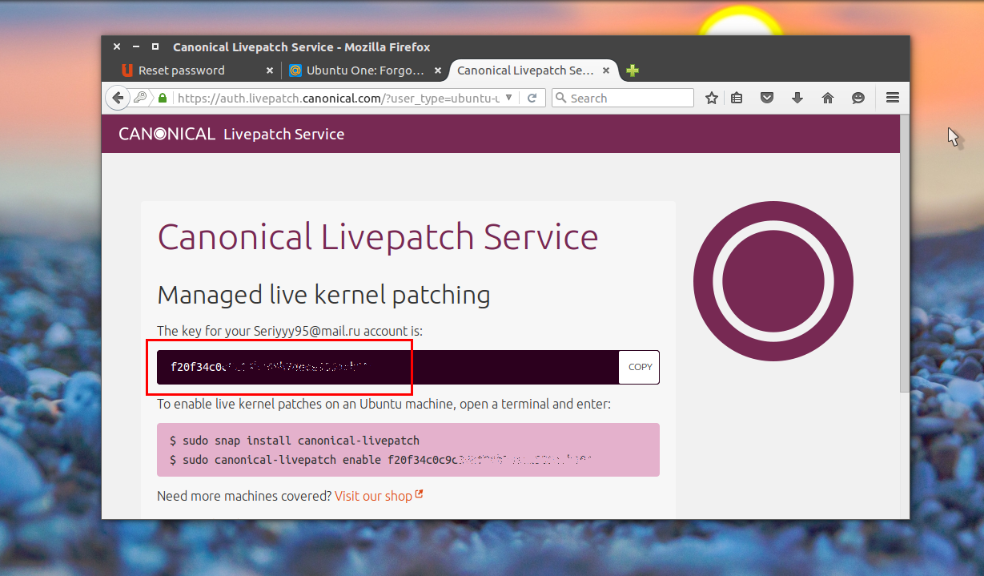
Task: Click the Canonical logo in purple header
Action: point(167,134)
